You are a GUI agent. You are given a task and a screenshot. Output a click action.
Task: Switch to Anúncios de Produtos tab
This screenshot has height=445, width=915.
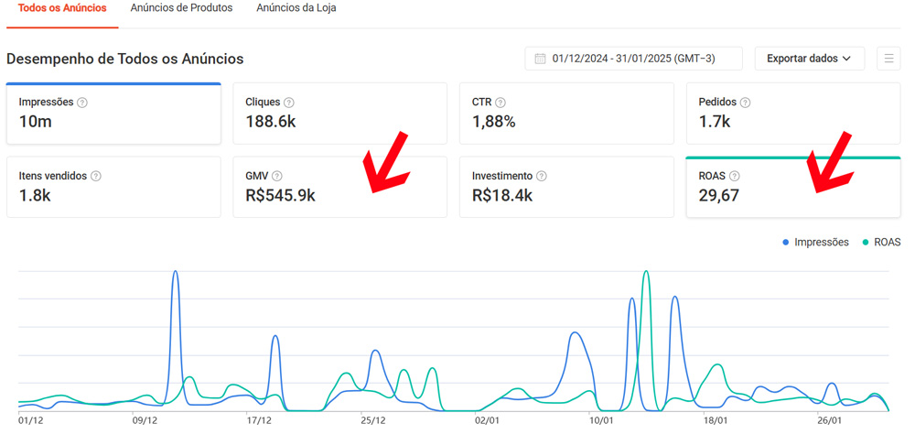181,8
